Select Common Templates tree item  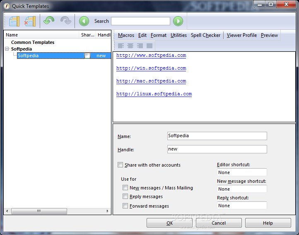[33, 42]
